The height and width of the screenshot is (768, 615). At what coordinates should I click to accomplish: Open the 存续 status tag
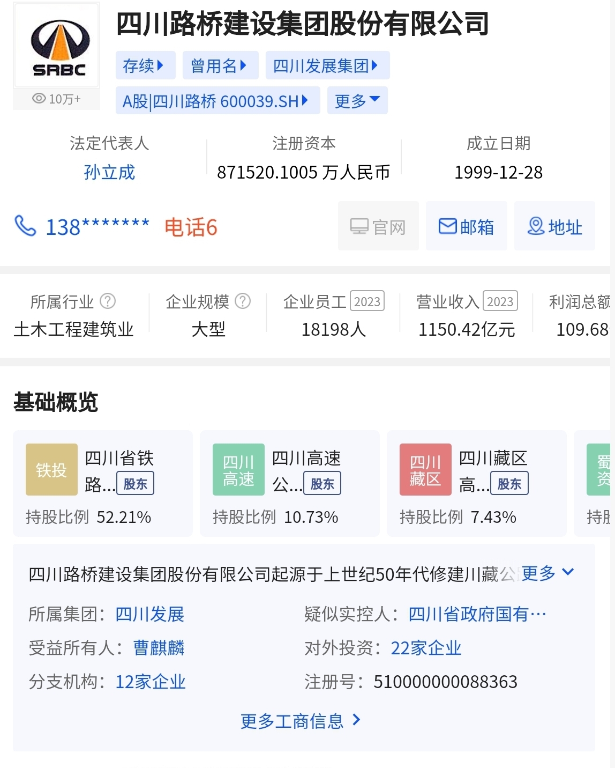(146, 65)
